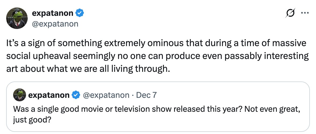The width and height of the screenshot is (316, 134).
Task: Click the line starting "social upheaval seemingly"
Action: pos(157,56)
